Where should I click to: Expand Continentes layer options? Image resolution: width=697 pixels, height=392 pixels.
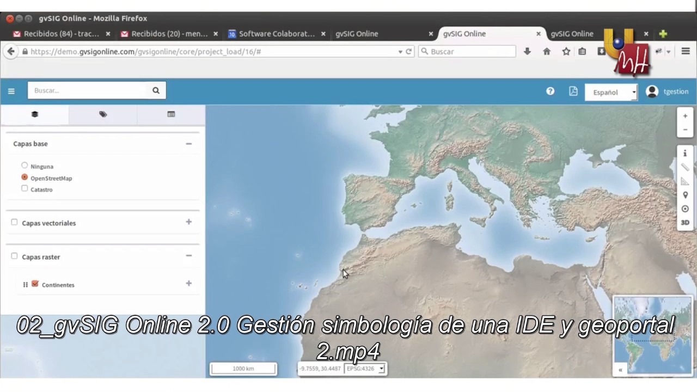(188, 283)
